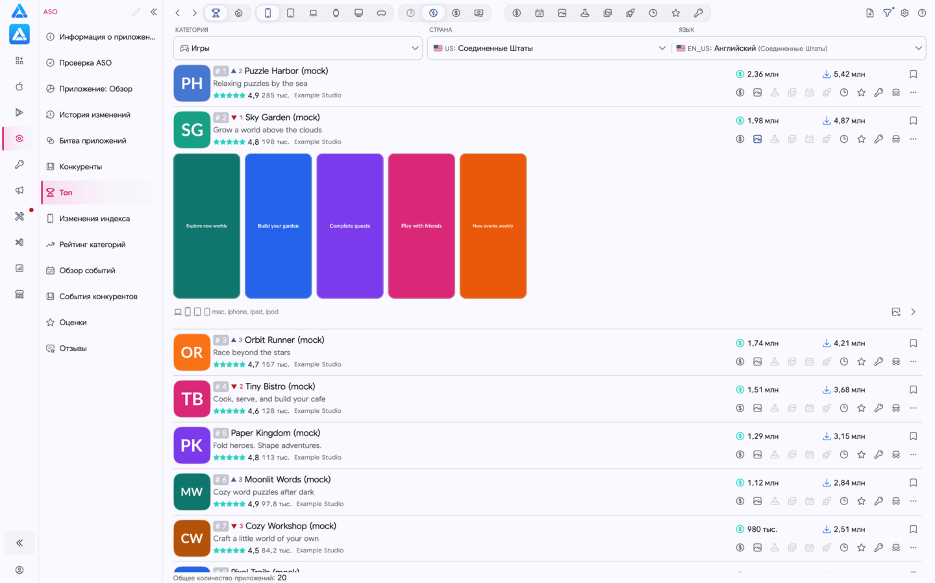
Task: Select the iPhone device toggle
Action: click(268, 13)
